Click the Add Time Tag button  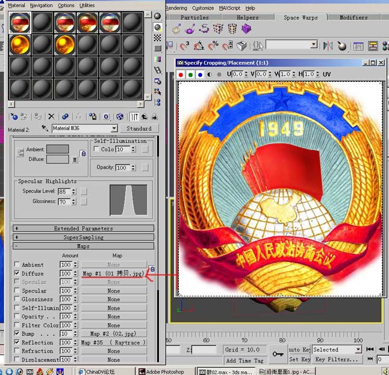[245, 361]
